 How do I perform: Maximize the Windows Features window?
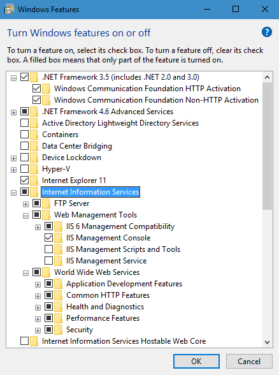236,10
